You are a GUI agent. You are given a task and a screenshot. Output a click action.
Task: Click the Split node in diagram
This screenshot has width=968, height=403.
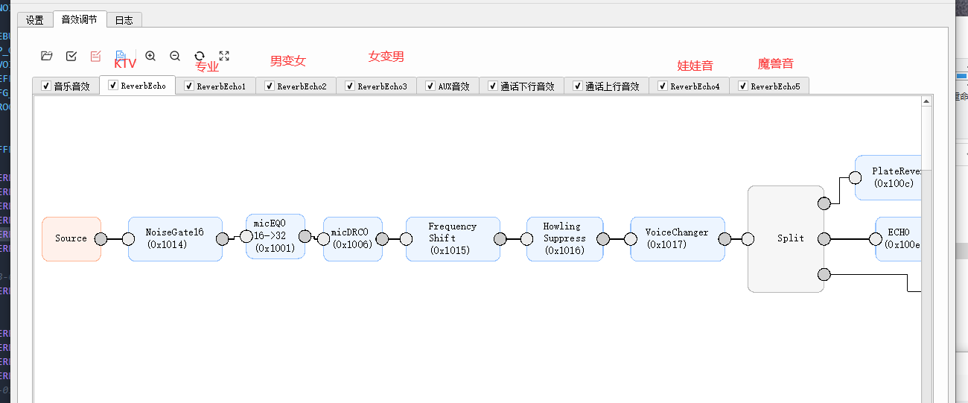[x=786, y=239]
